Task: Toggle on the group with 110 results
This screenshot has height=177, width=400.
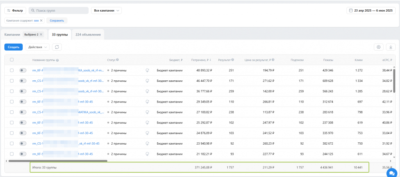Action: pyautogui.click(x=23, y=102)
